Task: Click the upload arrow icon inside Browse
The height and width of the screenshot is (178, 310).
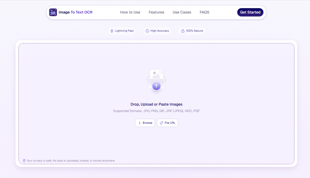Action: point(140,123)
